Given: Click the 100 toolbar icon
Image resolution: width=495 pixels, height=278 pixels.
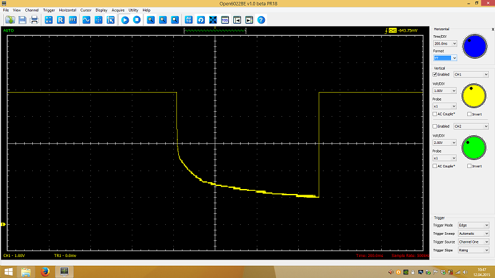Looking at the screenshot, I should 225,20.
